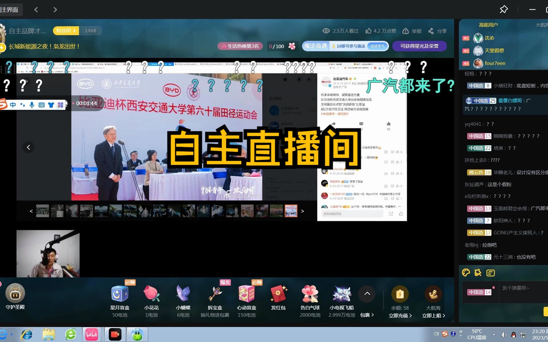
Task: Report the stream via 举报
Action: click(412, 31)
